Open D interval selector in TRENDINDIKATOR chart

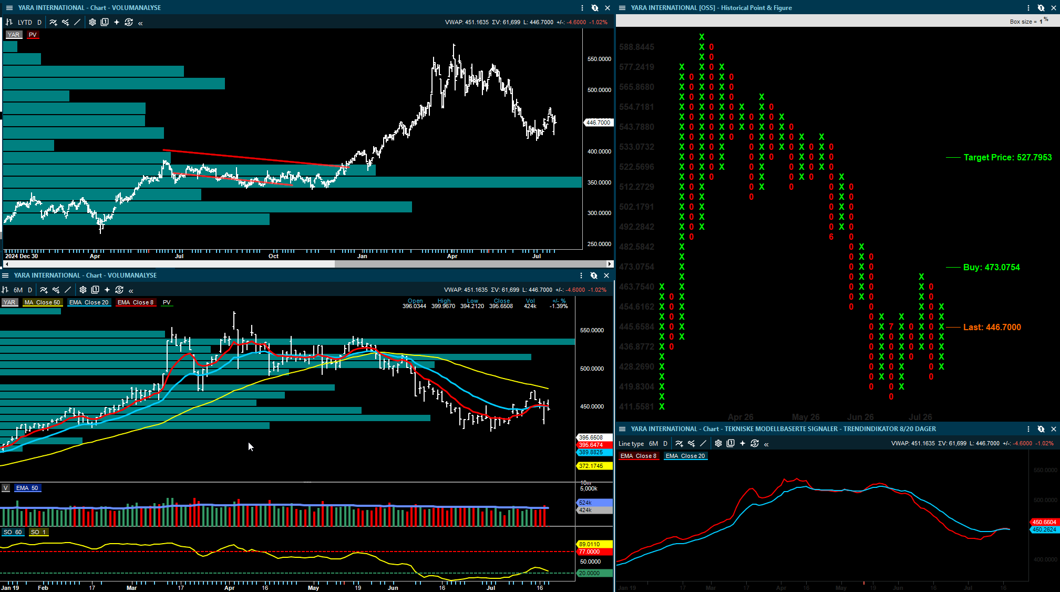click(x=665, y=444)
